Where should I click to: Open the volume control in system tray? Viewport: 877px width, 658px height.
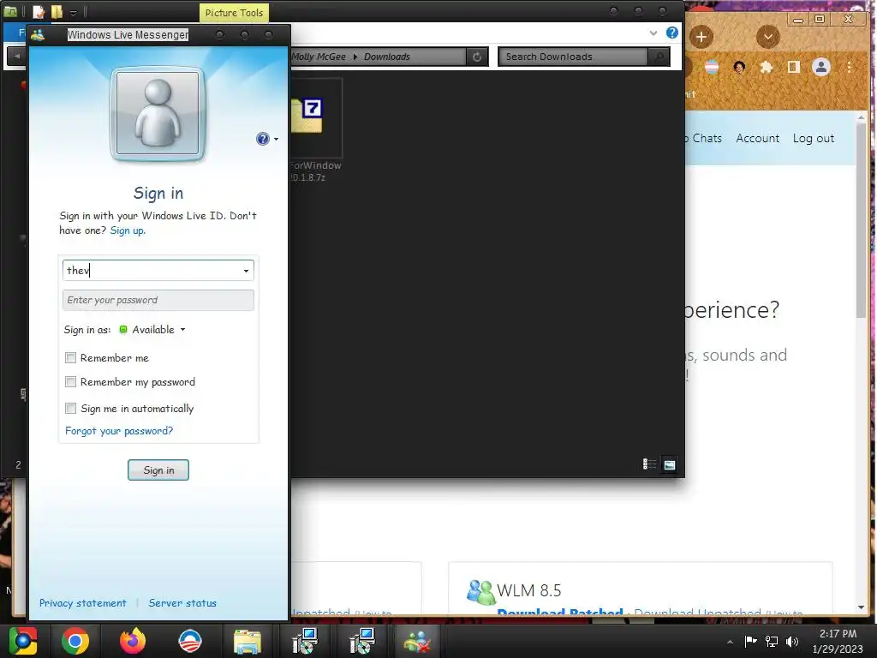tap(792, 641)
